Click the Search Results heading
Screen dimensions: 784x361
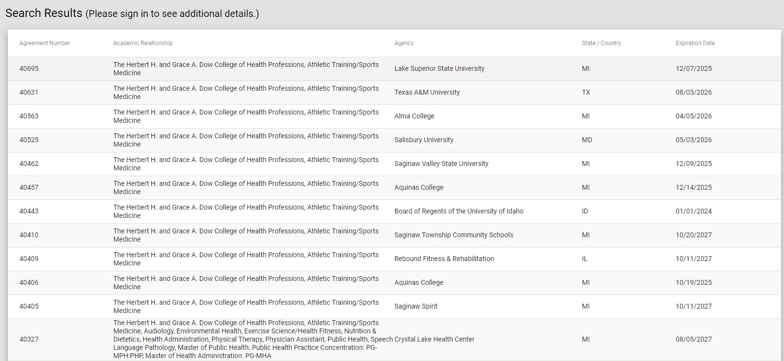[44, 13]
